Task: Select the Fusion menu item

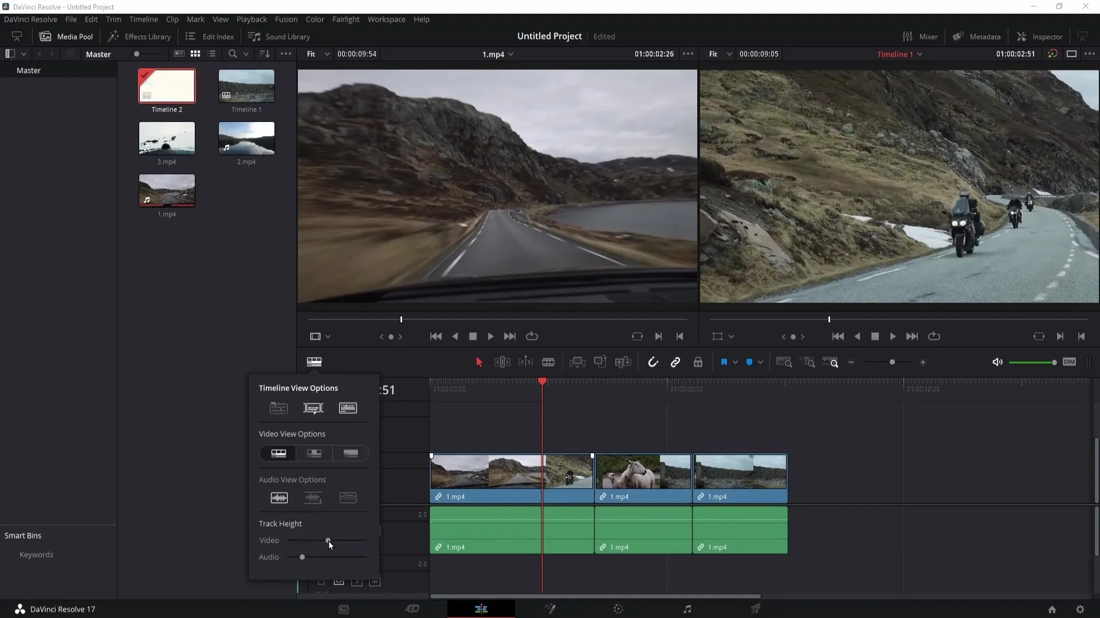Action: click(x=286, y=19)
